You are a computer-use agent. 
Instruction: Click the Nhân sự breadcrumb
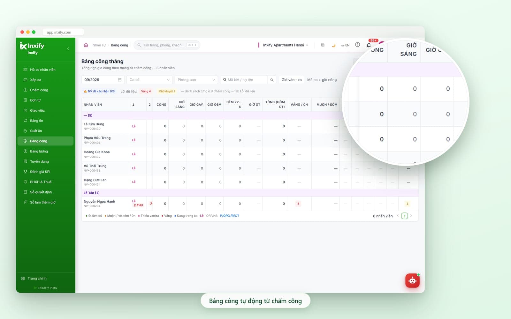(99, 45)
